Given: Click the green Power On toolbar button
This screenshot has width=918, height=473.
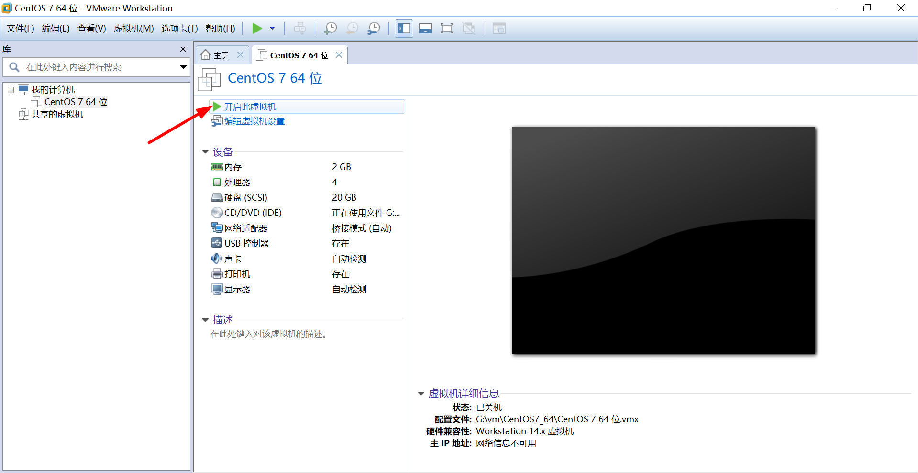Looking at the screenshot, I should tap(257, 29).
